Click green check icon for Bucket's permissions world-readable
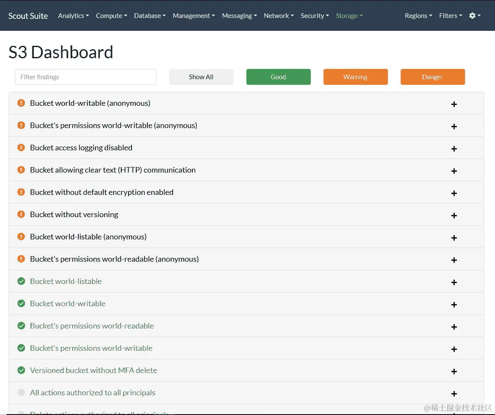Viewport: 495px width, 415px height. [x=21, y=325]
